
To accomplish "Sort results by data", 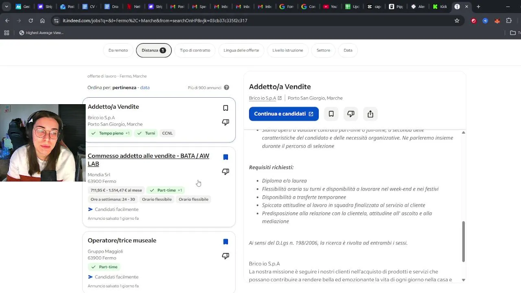I will (145, 87).
